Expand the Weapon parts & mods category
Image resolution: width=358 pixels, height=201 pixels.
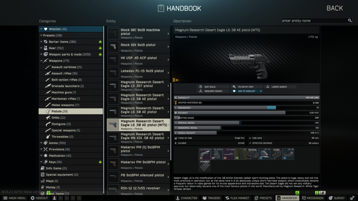(41, 54)
